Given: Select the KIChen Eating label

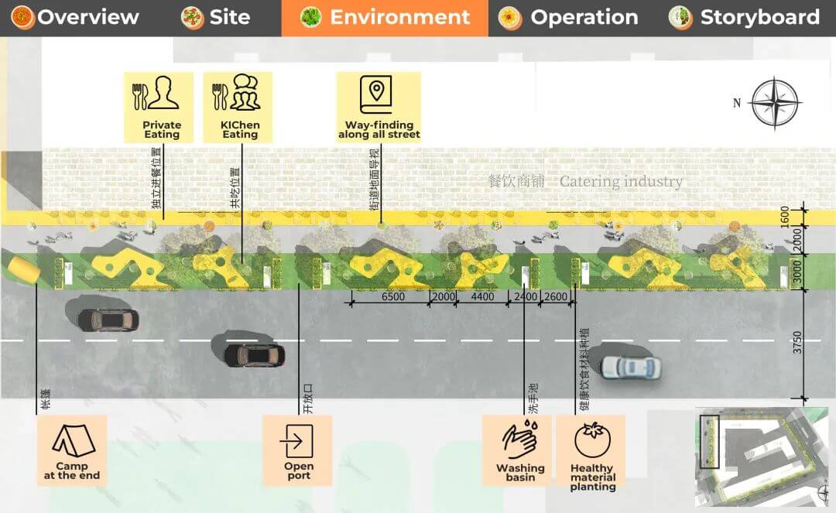Looking at the screenshot, I should coord(240,129).
